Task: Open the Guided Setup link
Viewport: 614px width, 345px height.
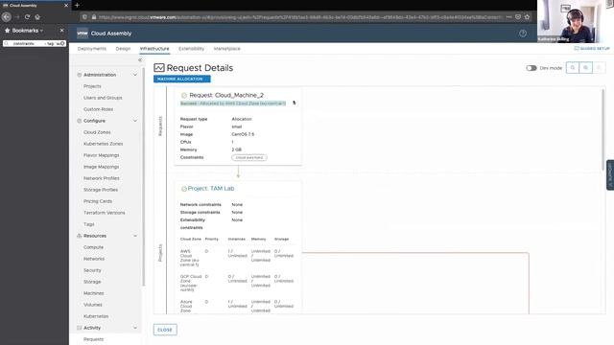Action: coord(592,49)
